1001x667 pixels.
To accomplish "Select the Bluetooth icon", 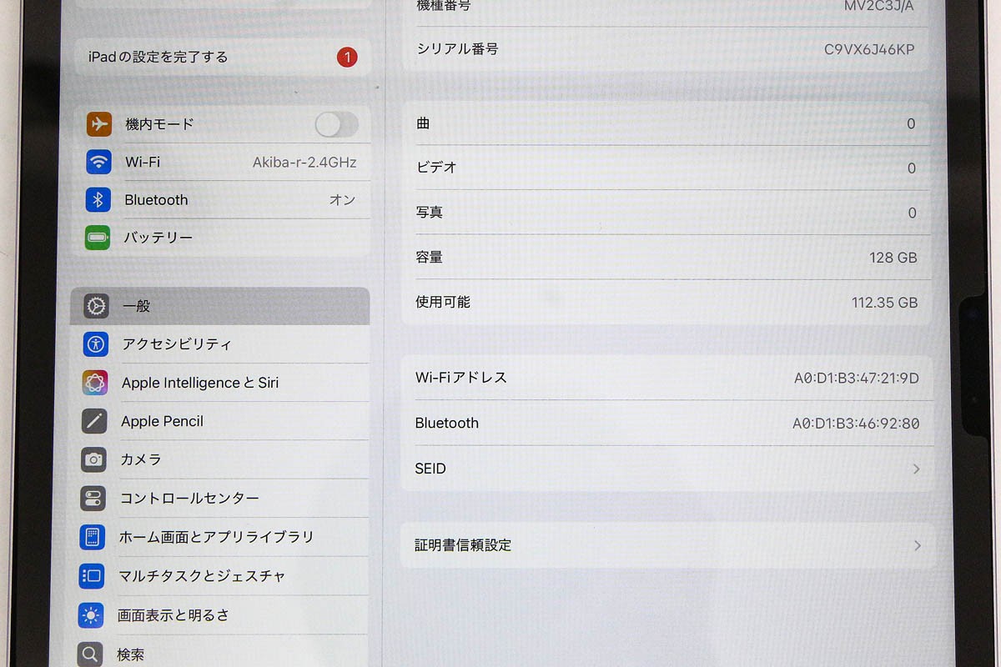I will [x=98, y=200].
